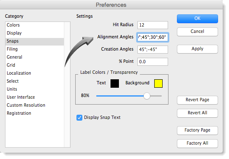
Task: Choose the Units category
Action: tap(34, 89)
